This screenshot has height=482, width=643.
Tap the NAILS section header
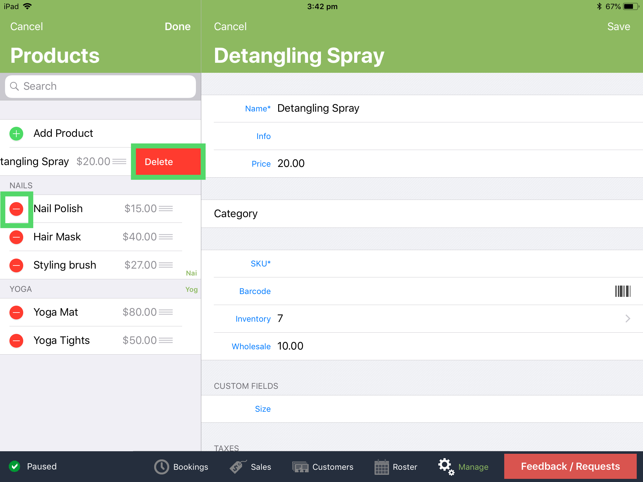pyautogui.click(x=21, y=185)
